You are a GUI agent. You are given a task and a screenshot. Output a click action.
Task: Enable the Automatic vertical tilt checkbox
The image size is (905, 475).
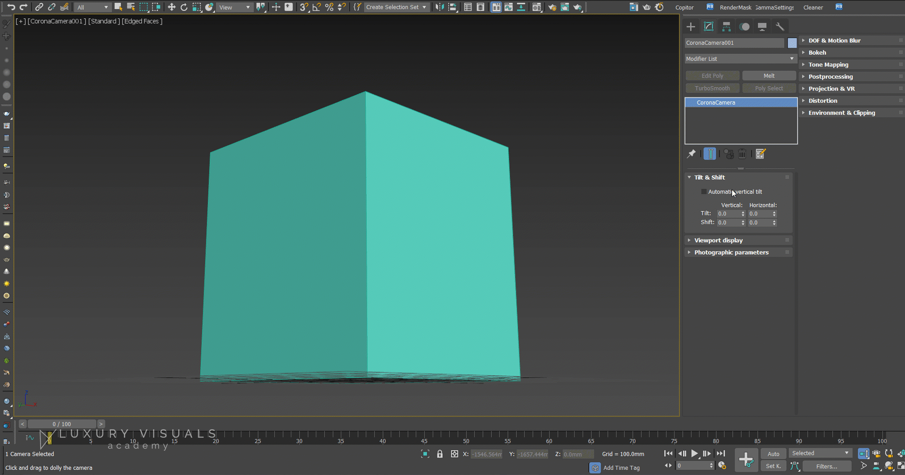(704, 192)
